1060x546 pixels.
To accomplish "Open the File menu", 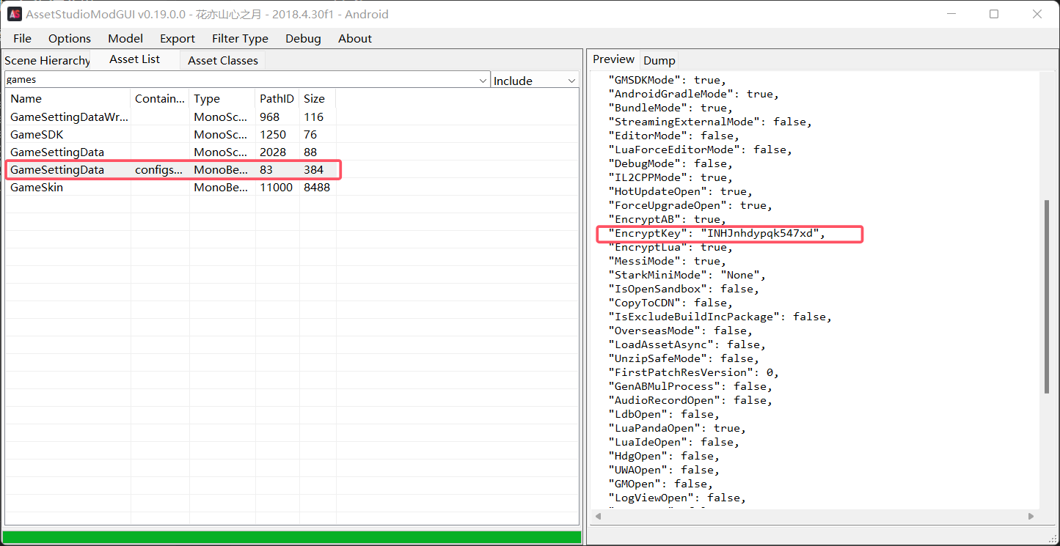I will (22, 39).
